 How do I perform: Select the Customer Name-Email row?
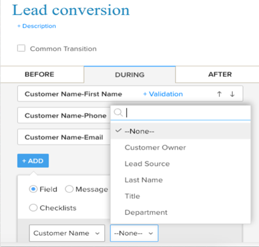[x=64, y=137]
